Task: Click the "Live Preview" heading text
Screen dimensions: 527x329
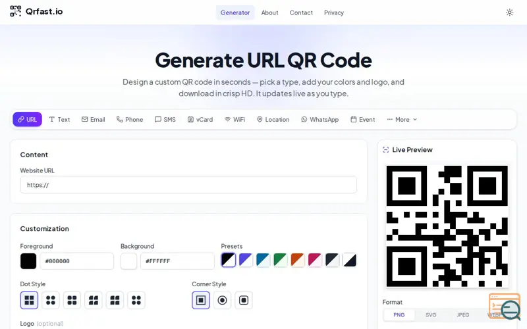Action: [412, 150]
